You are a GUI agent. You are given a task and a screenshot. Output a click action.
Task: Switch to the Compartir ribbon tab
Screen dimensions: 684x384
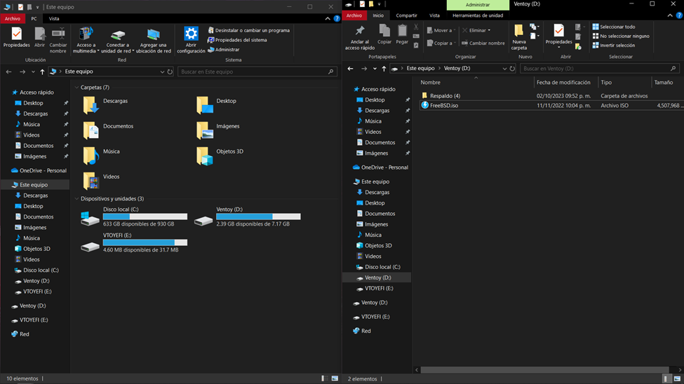(x=406, y=15)
